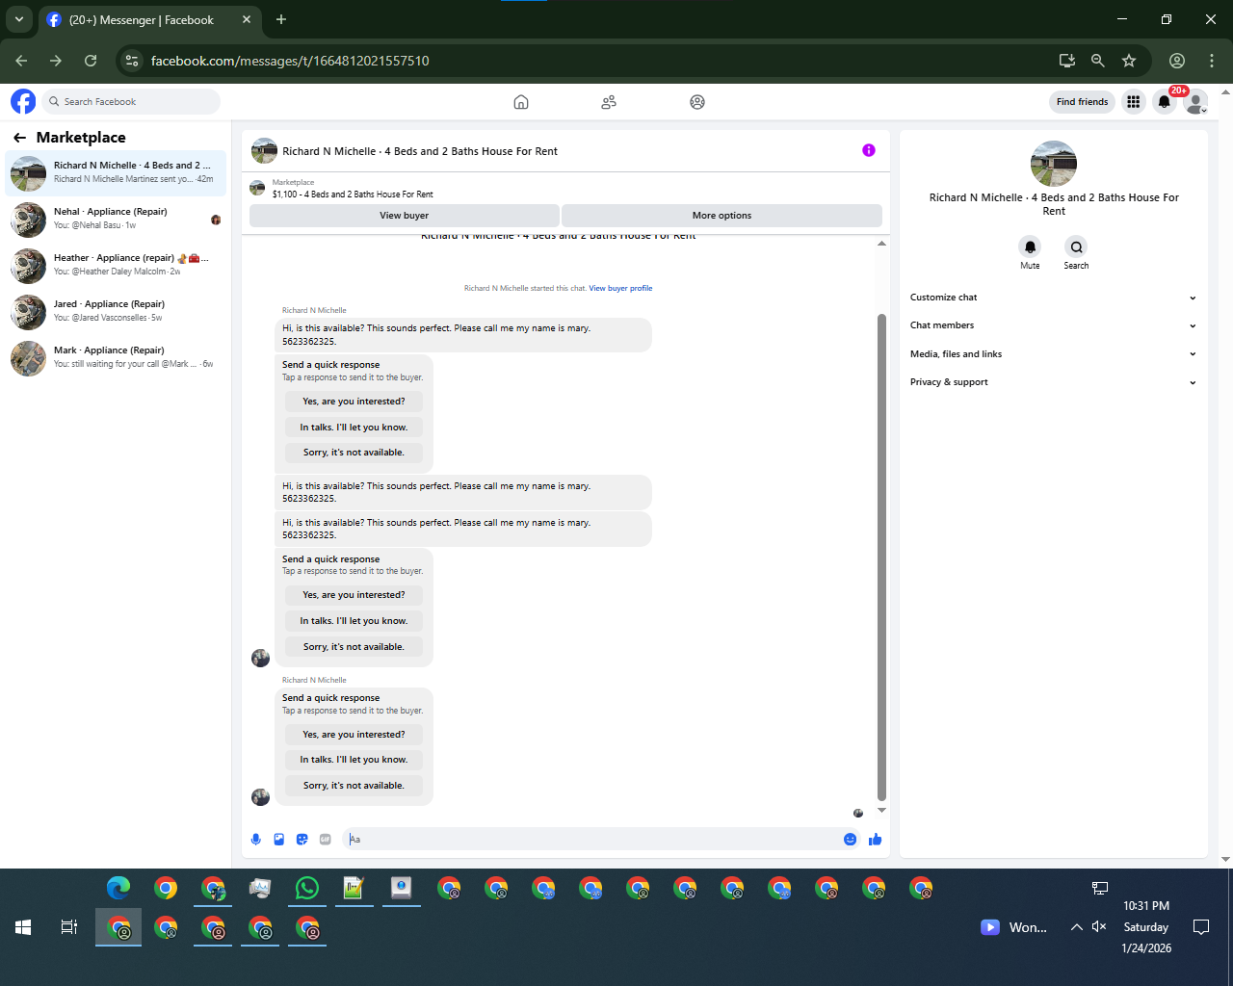Open the Windows Start menu
Image resolution: width=1233 pixels, height=986 pixels.
(x=23, y=927)
